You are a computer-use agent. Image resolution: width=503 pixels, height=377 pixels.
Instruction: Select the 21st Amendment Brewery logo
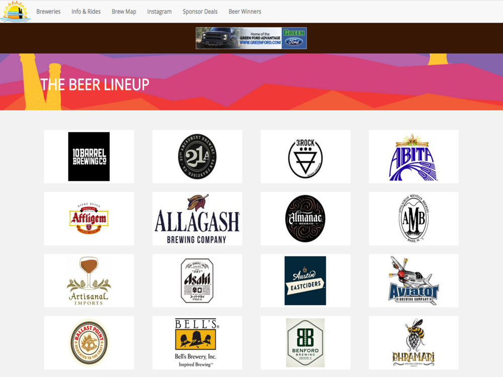(x=197, y=156)
